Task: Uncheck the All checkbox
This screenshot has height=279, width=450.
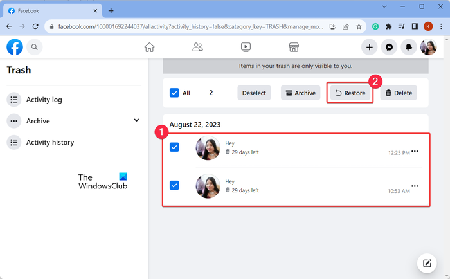Action: (x=174, y=93)
